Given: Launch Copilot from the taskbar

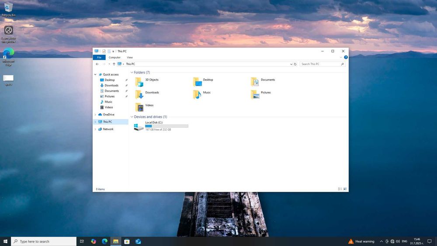Looking at the screenshot, I should (94, 242).
